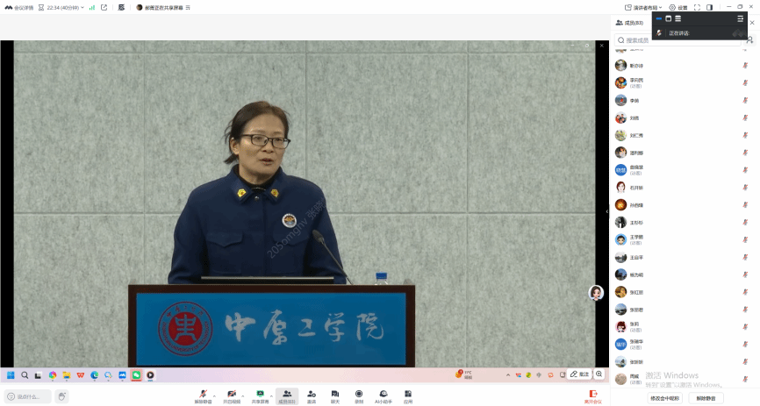Viewport: 760px width, 406px height.
Task: Toggle the 成员管理 members panel
Action: (x=287, y=395)
